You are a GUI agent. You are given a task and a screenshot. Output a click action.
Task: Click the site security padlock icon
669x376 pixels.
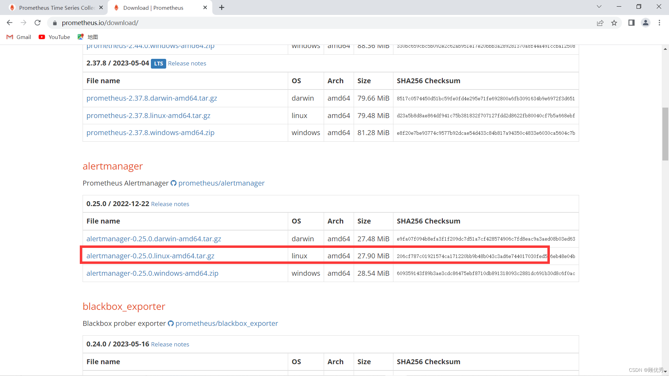(54, 23)
